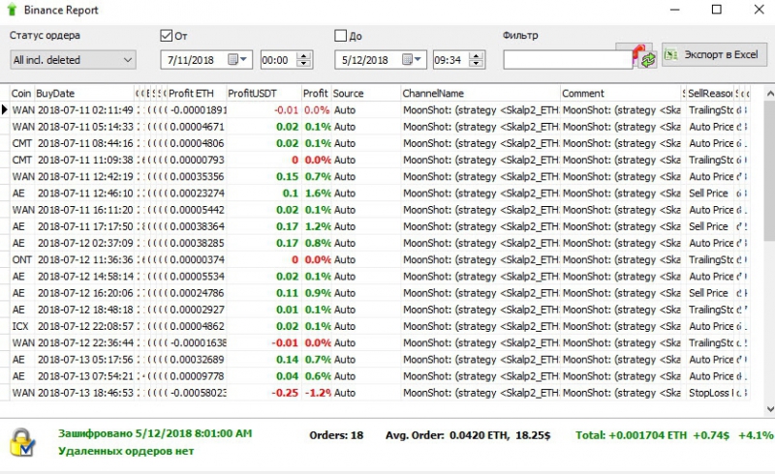
Task: Click the vertical scrollbar thumb
Action: pyautogui.click(x=769, y=172)
